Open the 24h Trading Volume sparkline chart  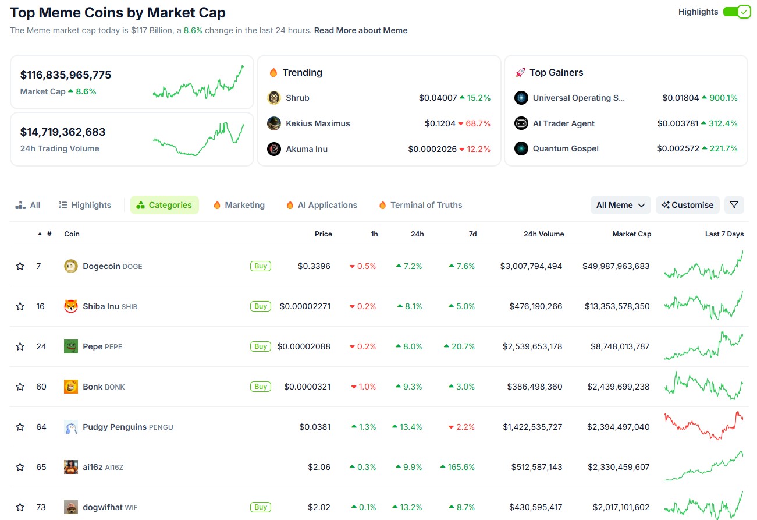pyautogui.click(x=198, y=139)
